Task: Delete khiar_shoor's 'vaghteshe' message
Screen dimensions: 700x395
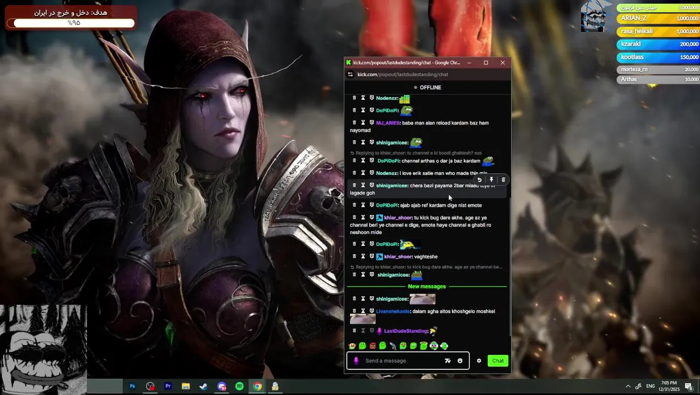Action: [x=354, y=256]
